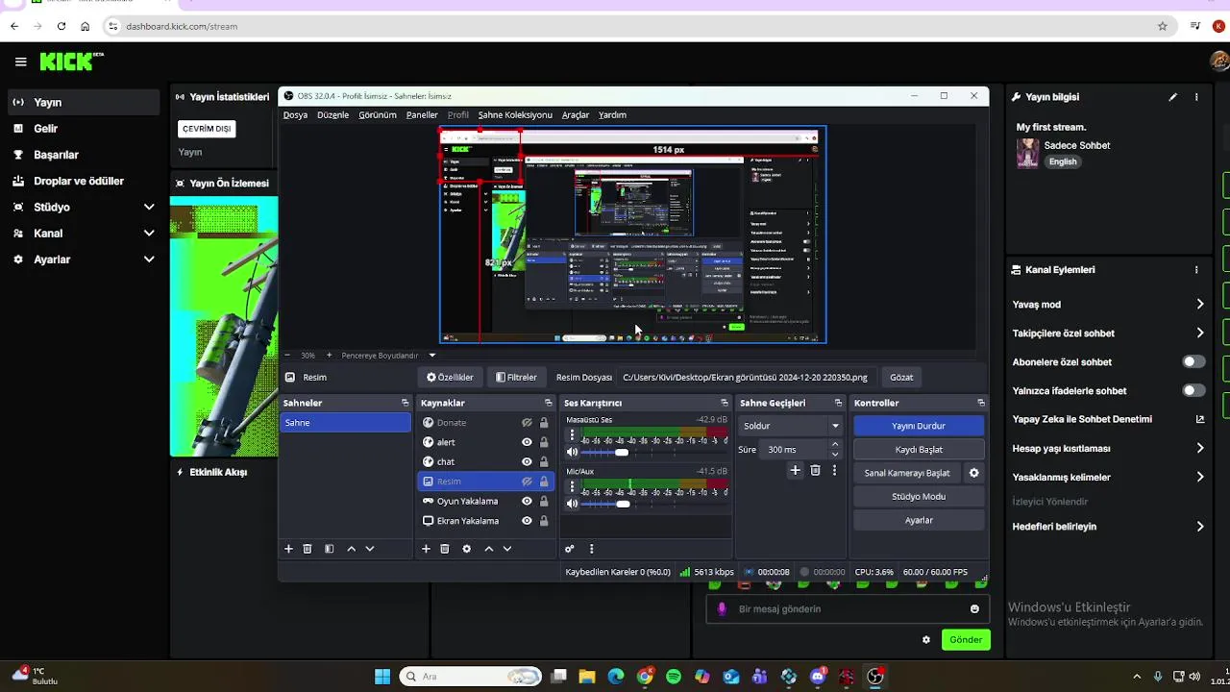The height and width of the screenshot is (692, 1230).
Task: Expand Kanal in Kick sidebar
Action: point(149,233)
